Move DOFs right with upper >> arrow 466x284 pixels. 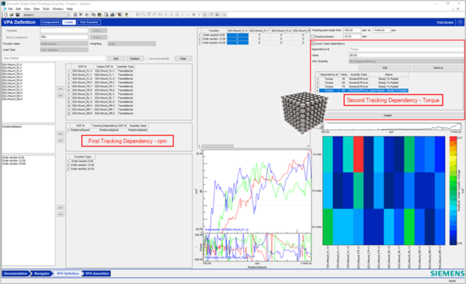click(x=61, y=88)
